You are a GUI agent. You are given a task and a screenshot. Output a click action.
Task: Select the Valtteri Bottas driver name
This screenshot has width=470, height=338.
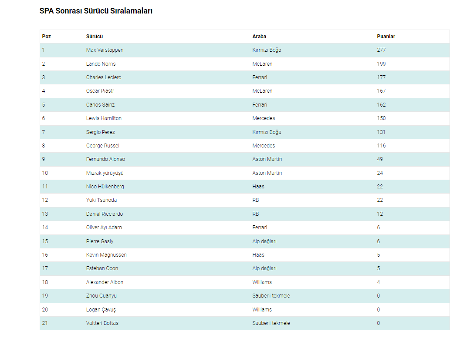point(102,323)
